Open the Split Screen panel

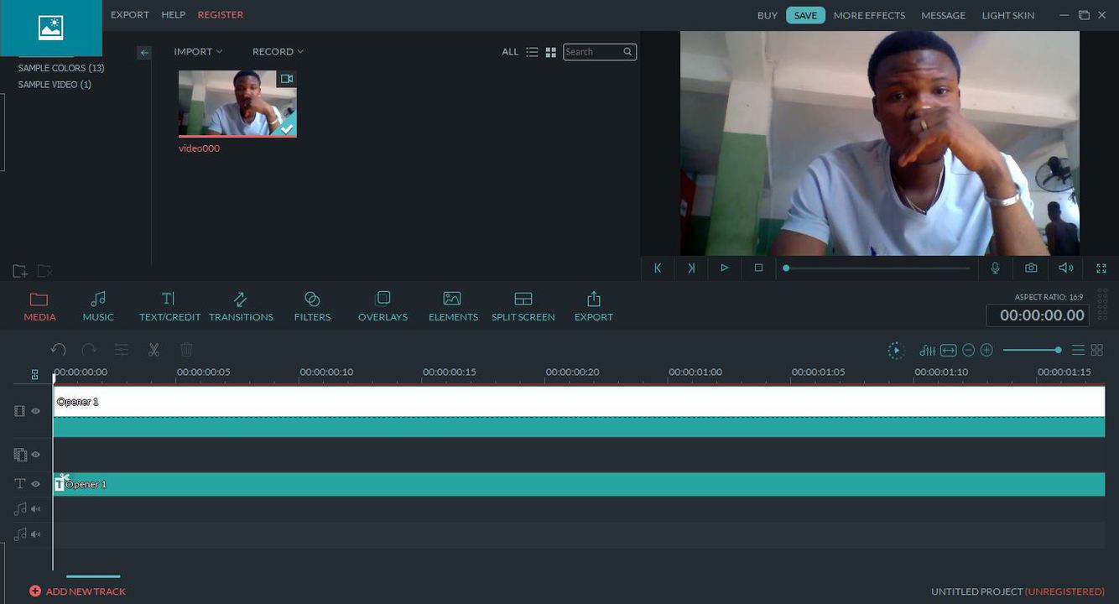tap(523, 305)
